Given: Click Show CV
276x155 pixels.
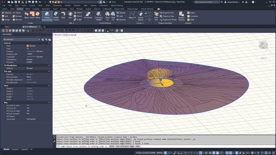Looking at the screenshot, I should [107, 16].
